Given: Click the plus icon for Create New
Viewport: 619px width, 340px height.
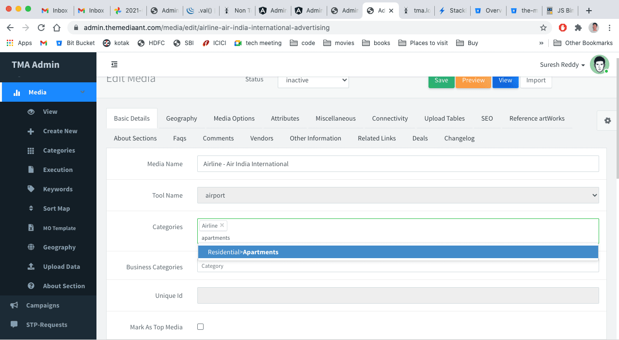Looking at the screenshot, I should pos(31,131).
